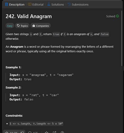Open the locked Companies button
124x133 pixels.
(41, 26)
